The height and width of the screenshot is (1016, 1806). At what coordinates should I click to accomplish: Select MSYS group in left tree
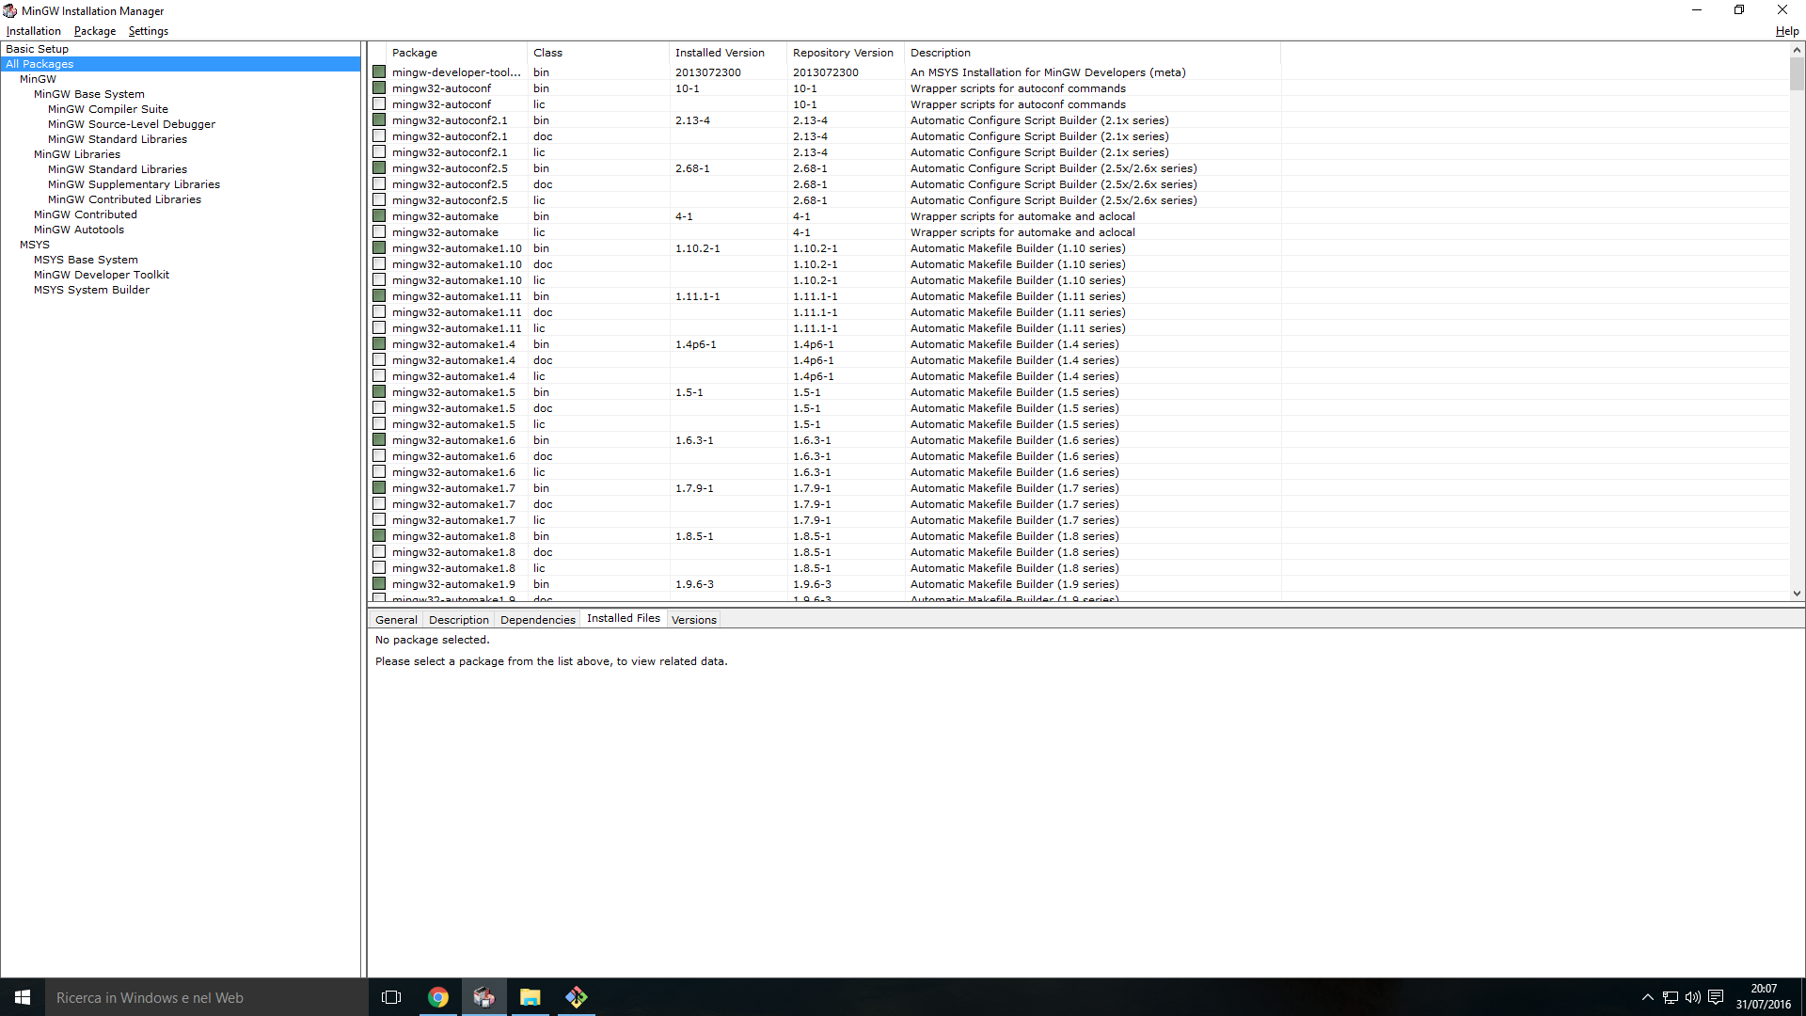coord(35,245)
